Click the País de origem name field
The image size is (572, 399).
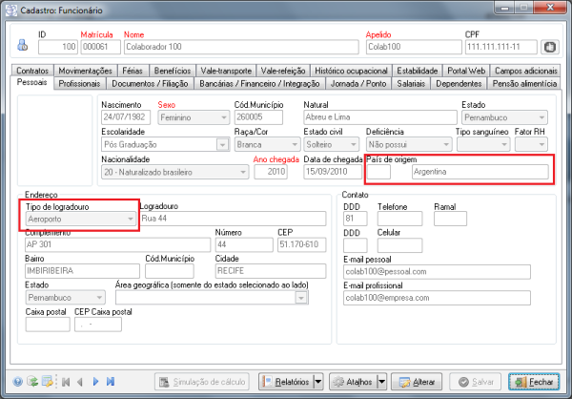479,173
